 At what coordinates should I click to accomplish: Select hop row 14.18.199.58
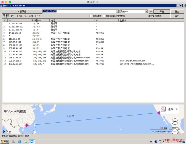[93, 33]
